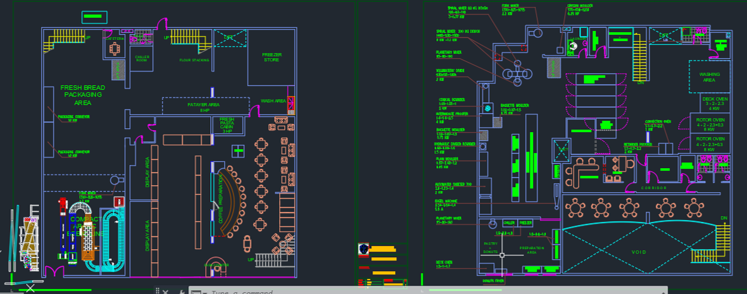Select the cyan title box above left plan

tap(94, 17)
